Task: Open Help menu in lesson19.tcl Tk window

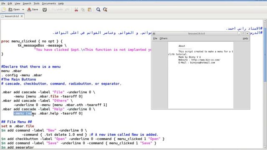Action: click(245, 38)
